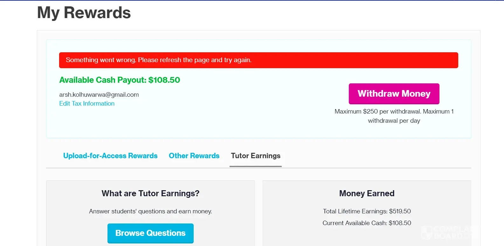
Task: Select the Tutor Earnings tab
Action: point(256,156)
